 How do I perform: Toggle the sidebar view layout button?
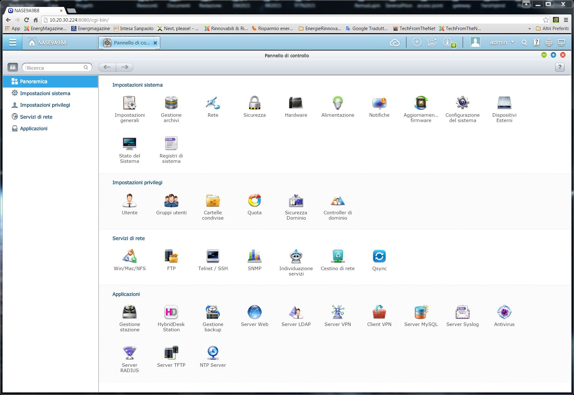pyautogui.click(x=13, y=67)
